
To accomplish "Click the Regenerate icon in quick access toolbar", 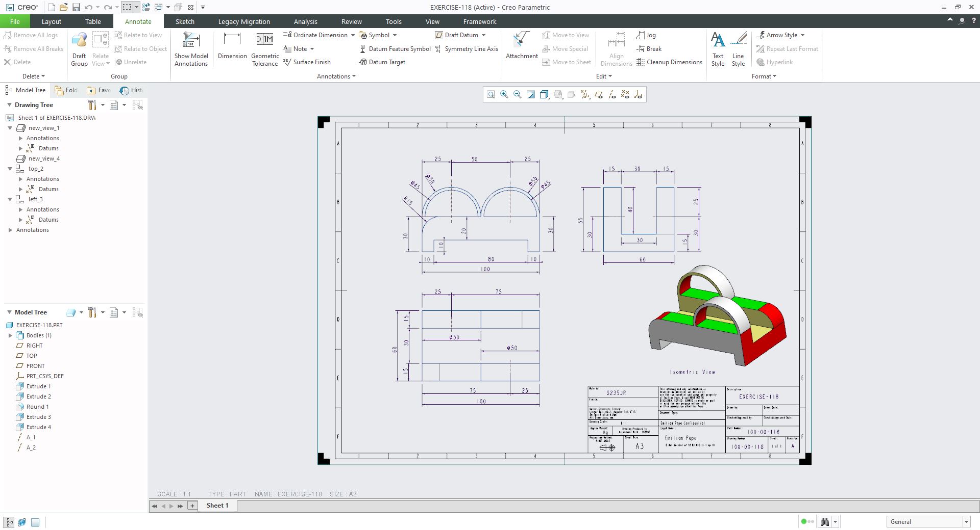I will tap(146, 7).
